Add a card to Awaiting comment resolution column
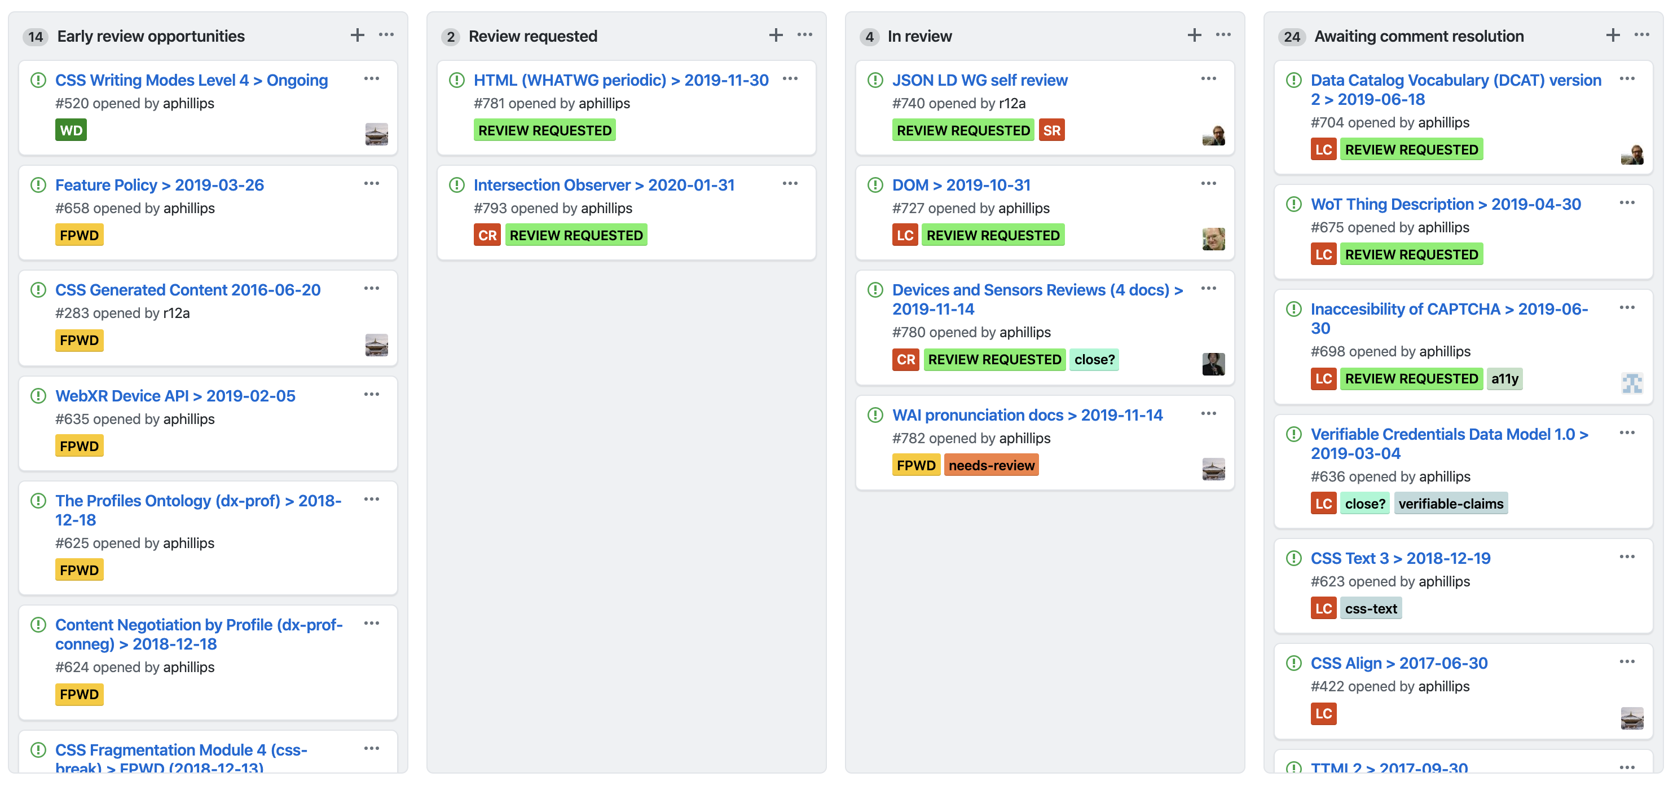The height and width of the screenshot is (786, 1673). 1613,34
